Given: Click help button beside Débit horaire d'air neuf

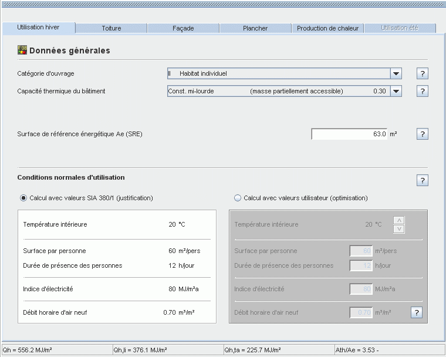Looking at the screenshot, I should (416, 312).
